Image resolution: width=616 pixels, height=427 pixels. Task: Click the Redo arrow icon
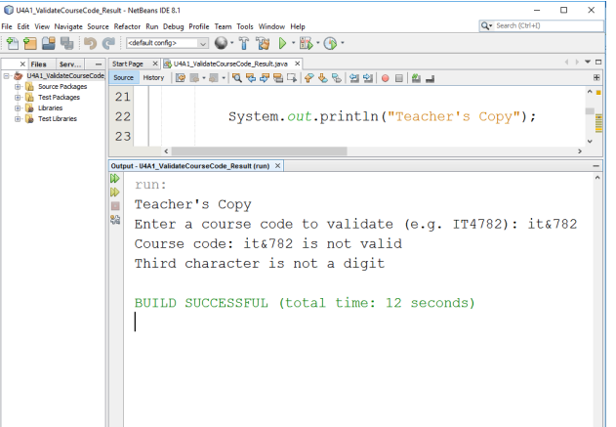[x=108, y=43]
